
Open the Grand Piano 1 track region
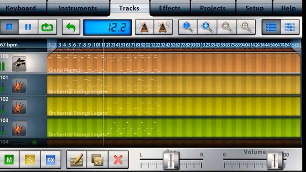click(174, 63)
